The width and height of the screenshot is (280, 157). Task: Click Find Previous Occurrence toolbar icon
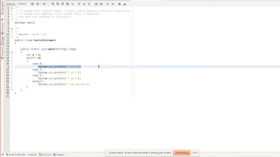(x=58, y=4)
